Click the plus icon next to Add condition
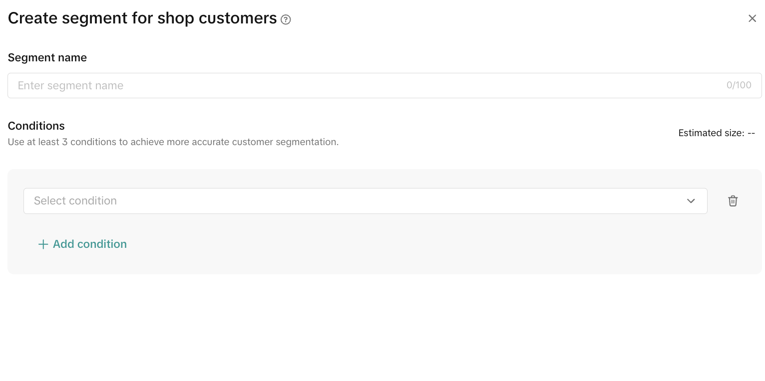Screen dimensions: 765x381 (x=43, y=244)
